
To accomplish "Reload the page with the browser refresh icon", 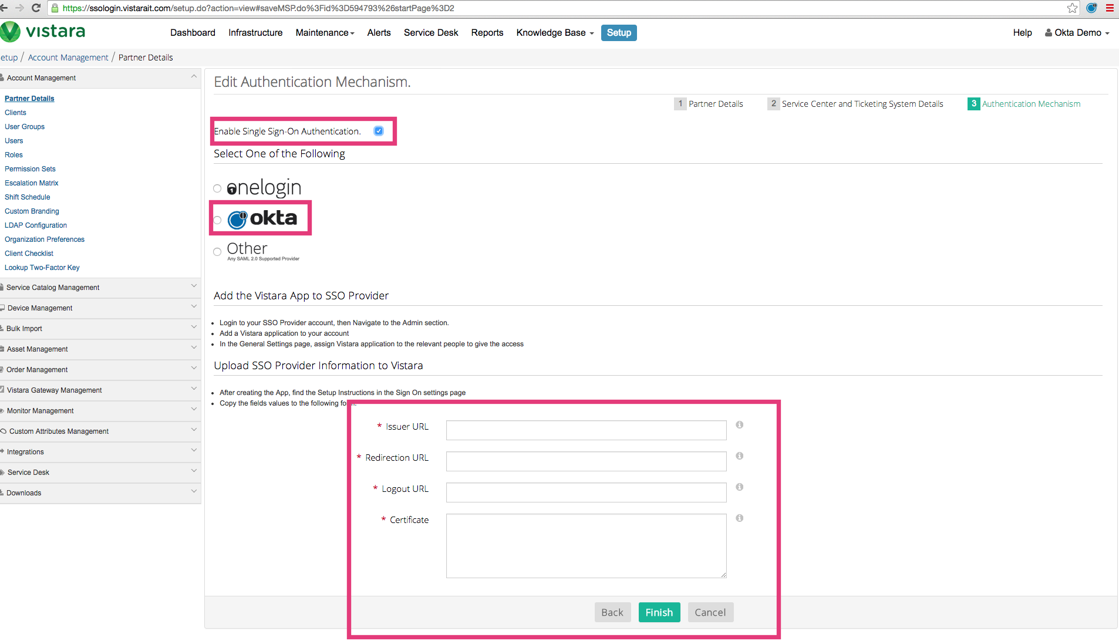I will click(36, 8).
